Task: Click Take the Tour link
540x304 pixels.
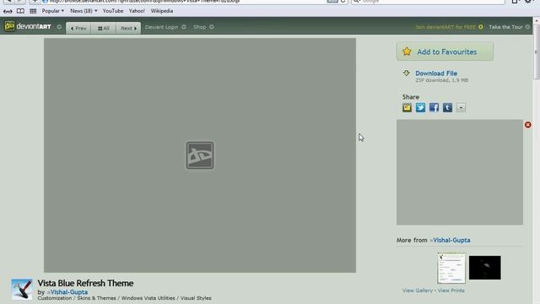Action: [506, 27]
